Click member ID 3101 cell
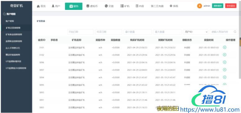Viewport: 241px width, 113px height. click(42, 47)
